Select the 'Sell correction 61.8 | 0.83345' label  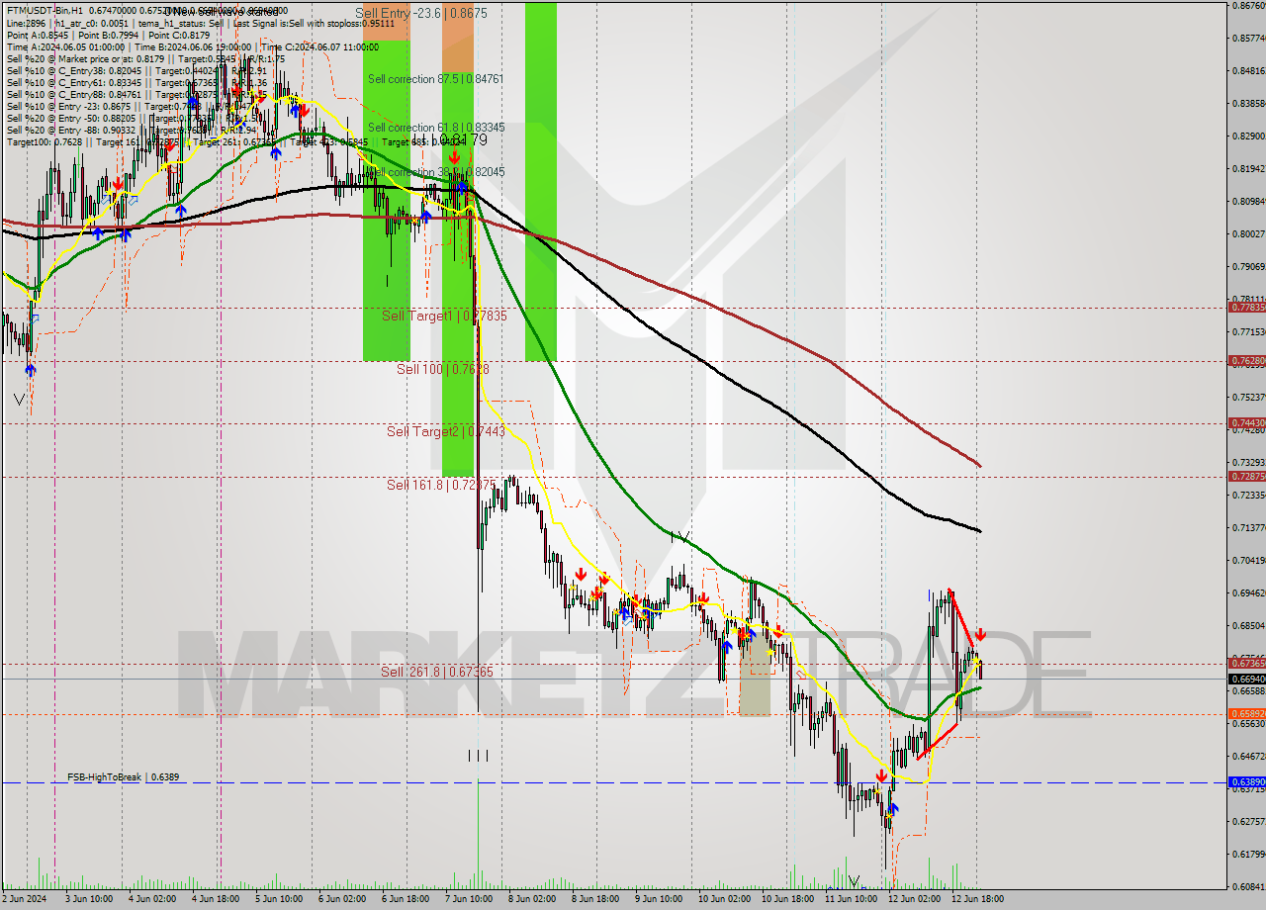coord(436,128)
